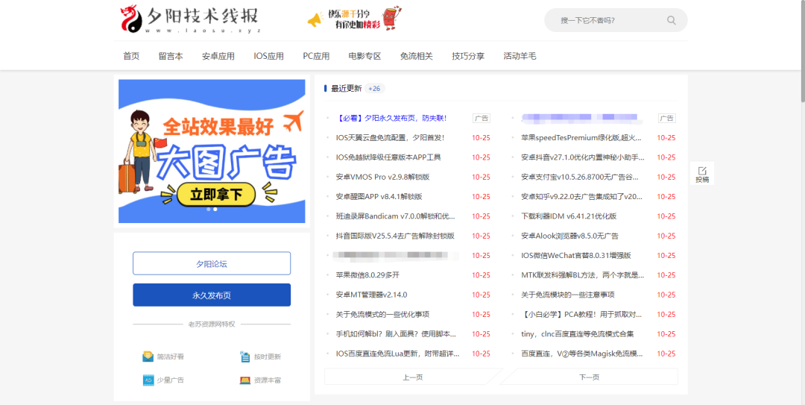Viewport: 805px width, 405px height.
Task: Open 【必看】夕阳永久发布页 post link
Action: click(392, 118)
